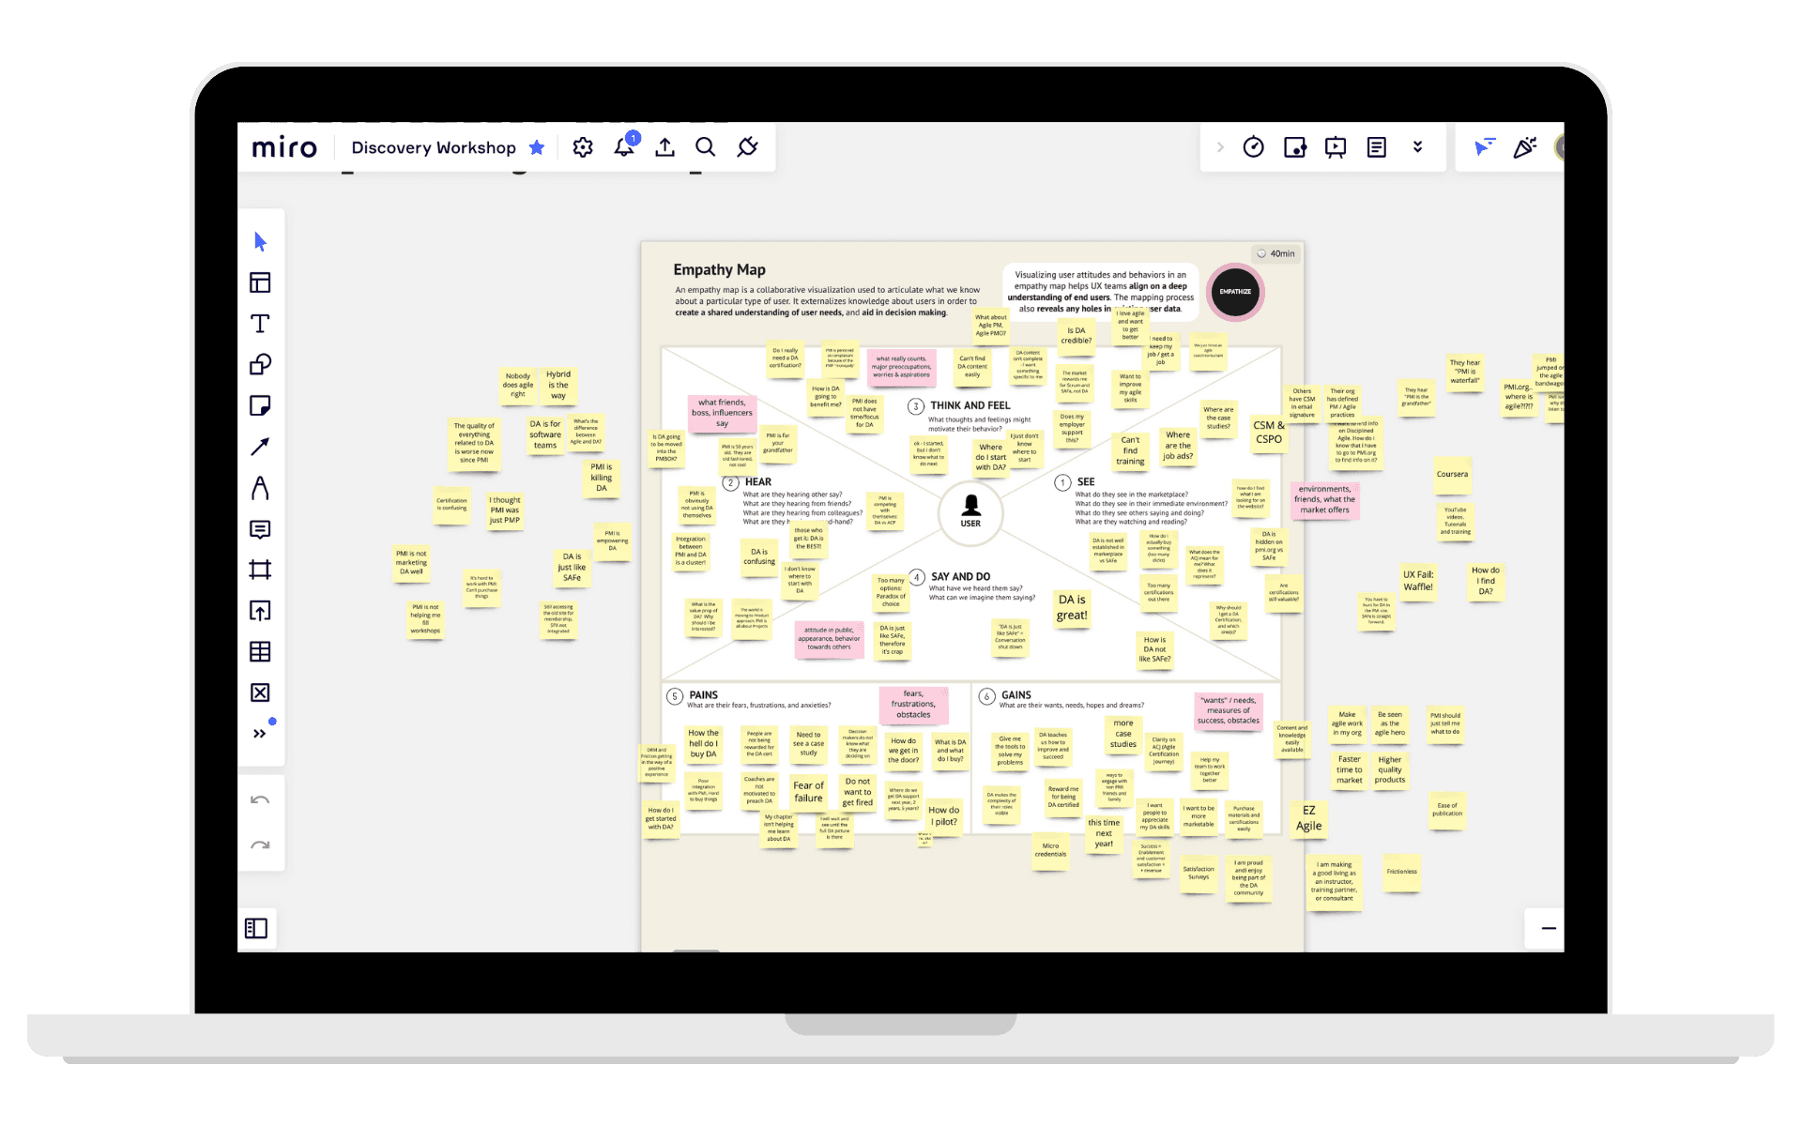Select the Pen tool
Viewport: 1802px width, 1126px height.
260,488
